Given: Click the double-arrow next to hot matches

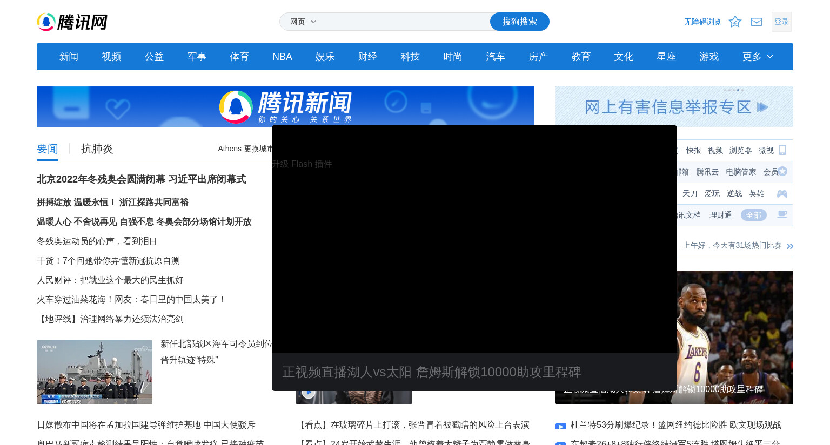Looking at the screenshot, I should pyautogui.click(x=790, y=246).
